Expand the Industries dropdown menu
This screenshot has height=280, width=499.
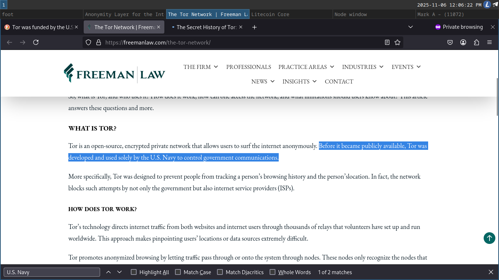point(363,67)
